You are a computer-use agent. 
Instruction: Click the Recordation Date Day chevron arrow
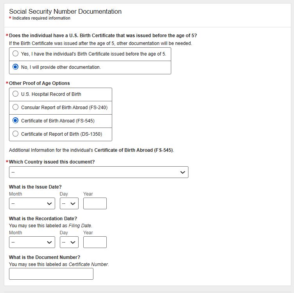click(73, 242)
